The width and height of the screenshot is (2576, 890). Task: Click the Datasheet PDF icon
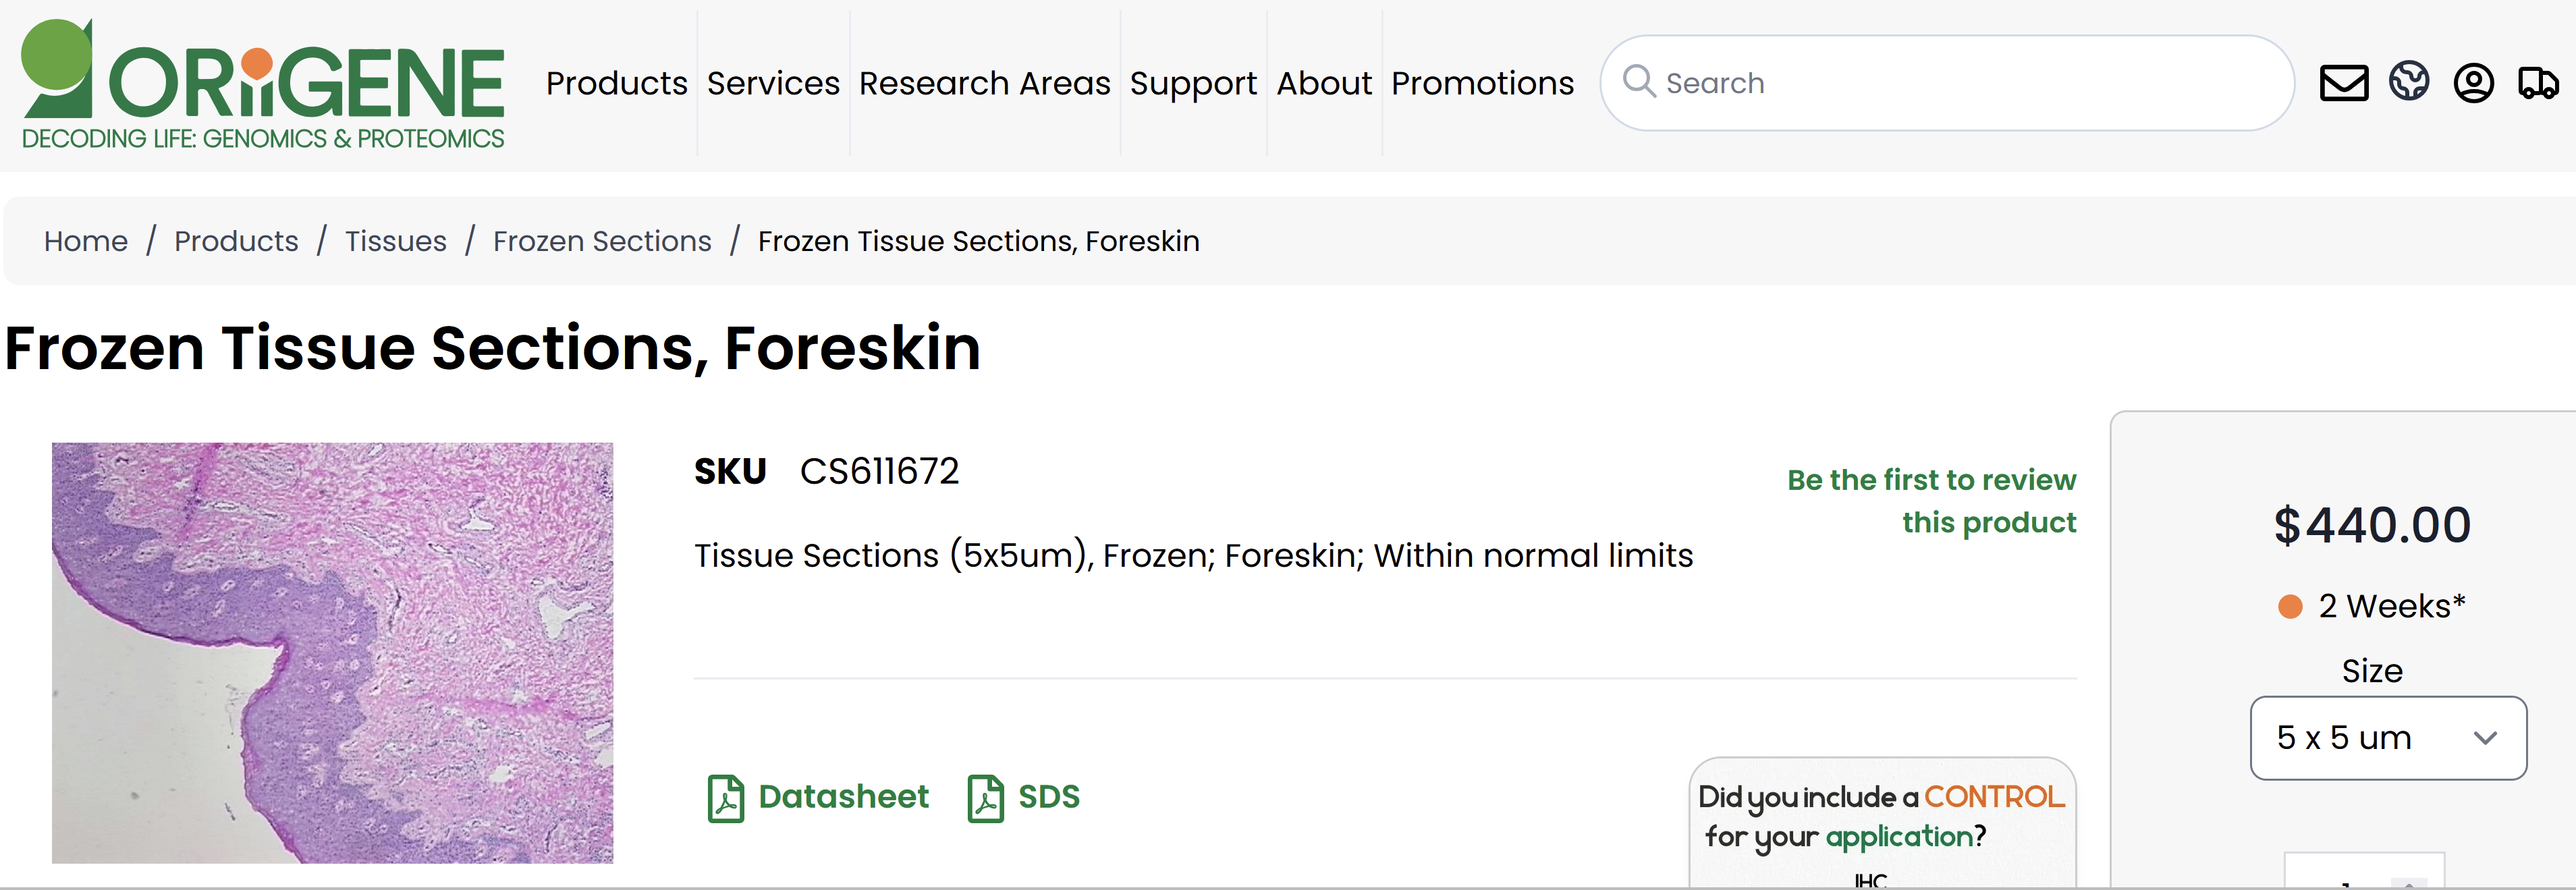point(726,798)
